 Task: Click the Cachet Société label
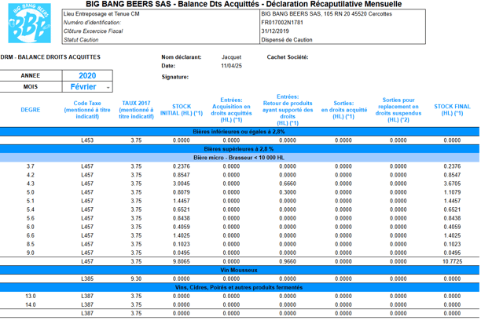click(x=288, y=57)
